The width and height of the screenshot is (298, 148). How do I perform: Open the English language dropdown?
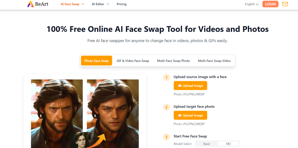(252, 4)
